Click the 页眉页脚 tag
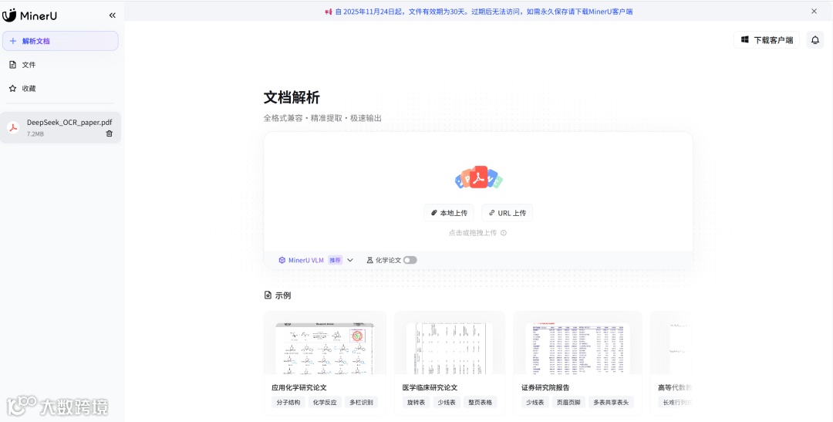Image resolution: width=833 pixels, height=422 pixels. click(569, 403)
